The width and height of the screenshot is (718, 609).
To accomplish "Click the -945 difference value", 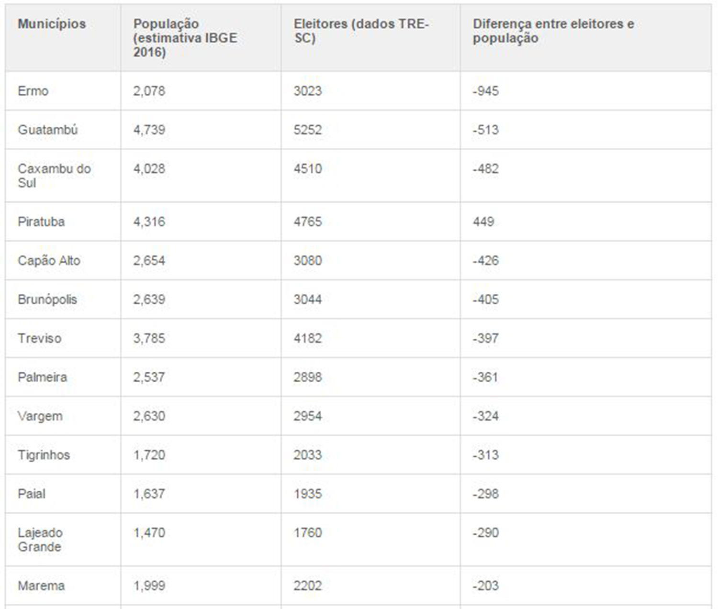I will pyautogui.click(x=486, y=91).
